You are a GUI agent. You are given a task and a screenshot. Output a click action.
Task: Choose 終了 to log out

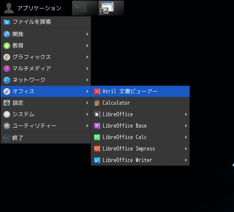(x=46, y=138)
